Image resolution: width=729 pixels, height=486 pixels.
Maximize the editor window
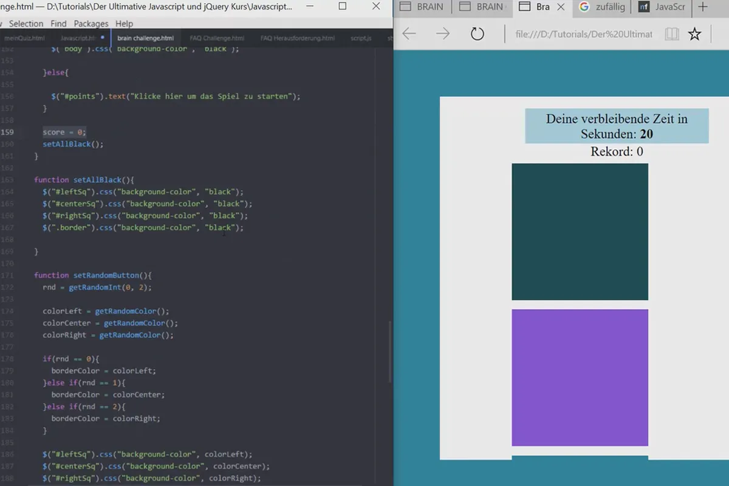343,7
